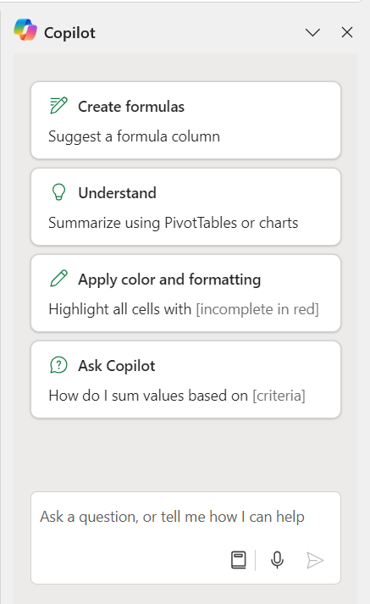Click the Understand lightbulb icon

(x=58, y=192)
